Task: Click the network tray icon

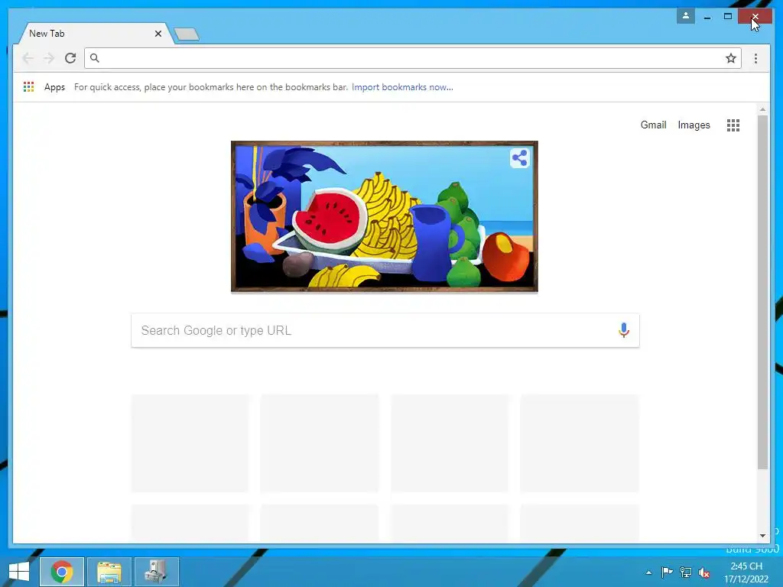Action: pos(686,572)
